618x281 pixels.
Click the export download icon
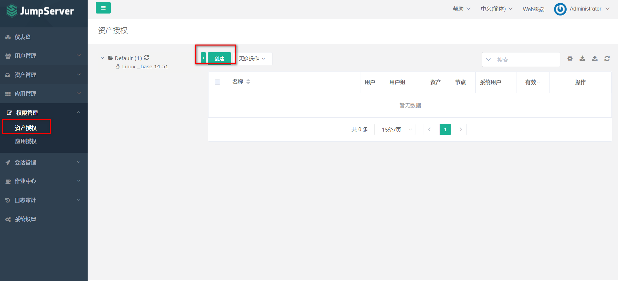582,58
